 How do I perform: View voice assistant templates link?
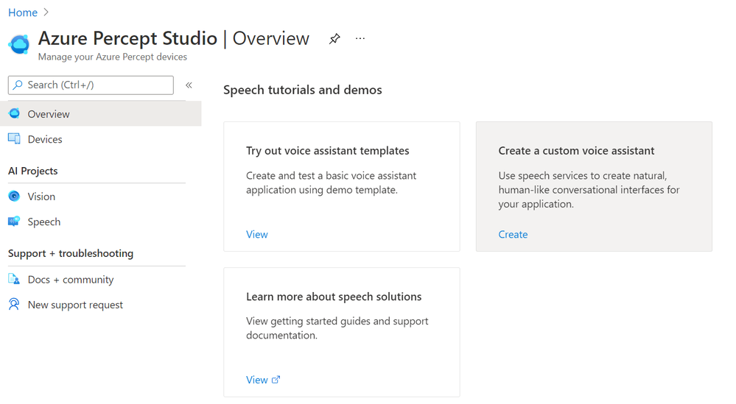[x=257, y=234]
